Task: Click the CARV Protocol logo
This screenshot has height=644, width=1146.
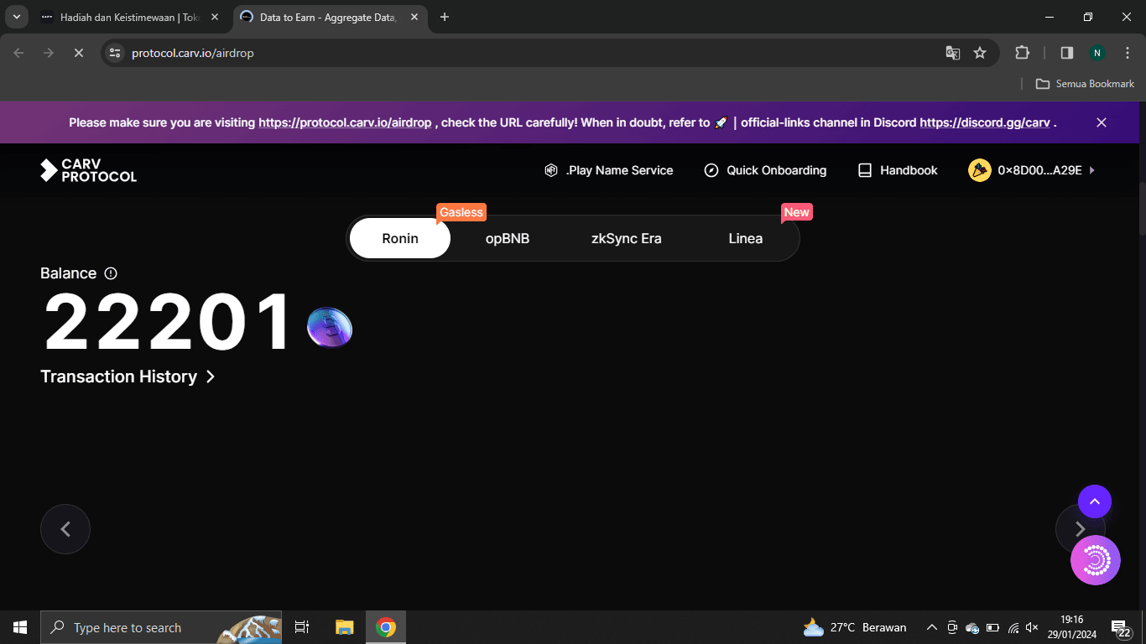Action: (88, 170)
